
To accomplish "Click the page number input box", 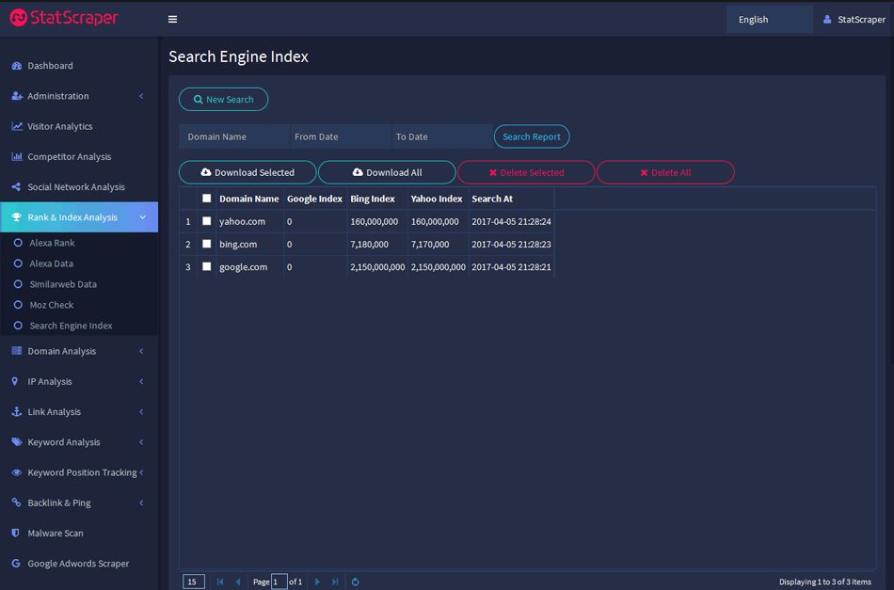I will pyautogui.click(x=279, y=582).
